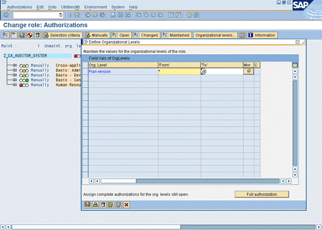
Task: Click the Selection criteria button
Action: tap(62, 35)
